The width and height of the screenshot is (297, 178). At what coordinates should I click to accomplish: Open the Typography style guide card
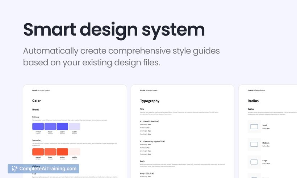[183, 132]
